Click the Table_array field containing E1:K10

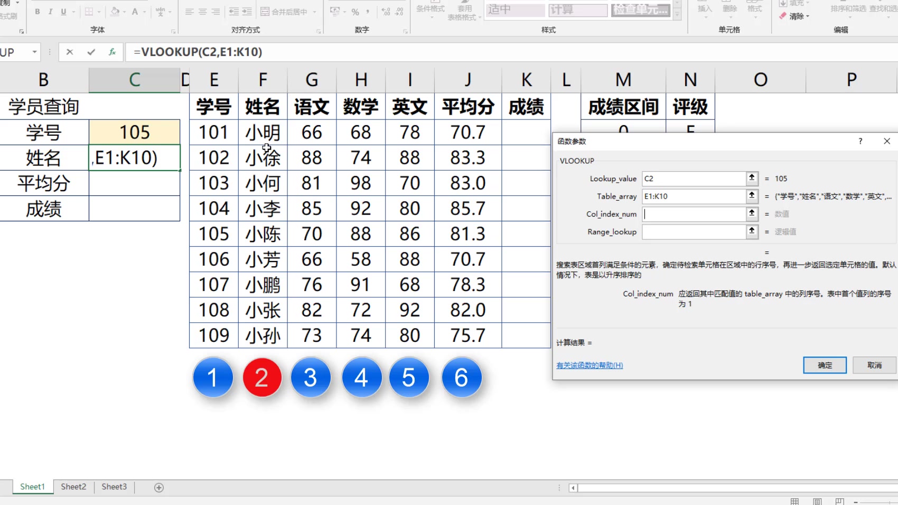tap(694, 196)
